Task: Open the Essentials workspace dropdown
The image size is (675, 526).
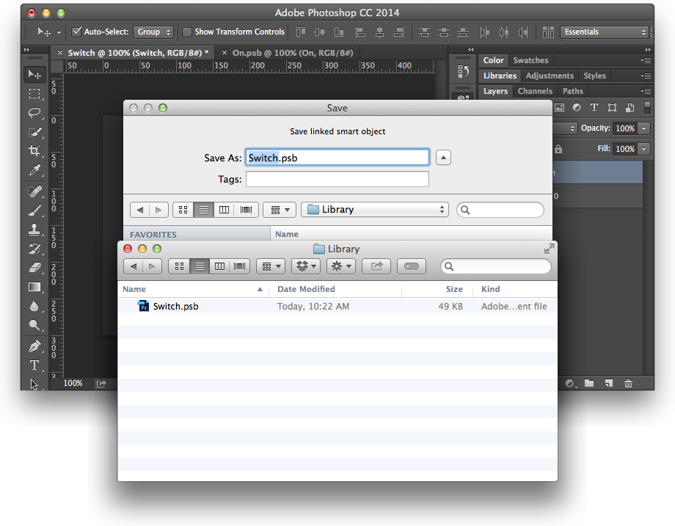Action: (x=604, y=32)
